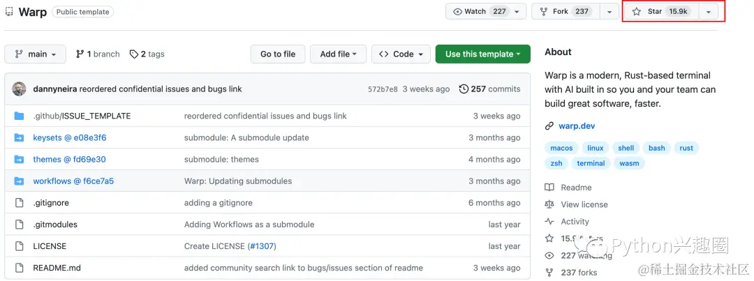Screen dimensions: 754x281
Task: Select the macos topic tag
Action: (561, 149)
